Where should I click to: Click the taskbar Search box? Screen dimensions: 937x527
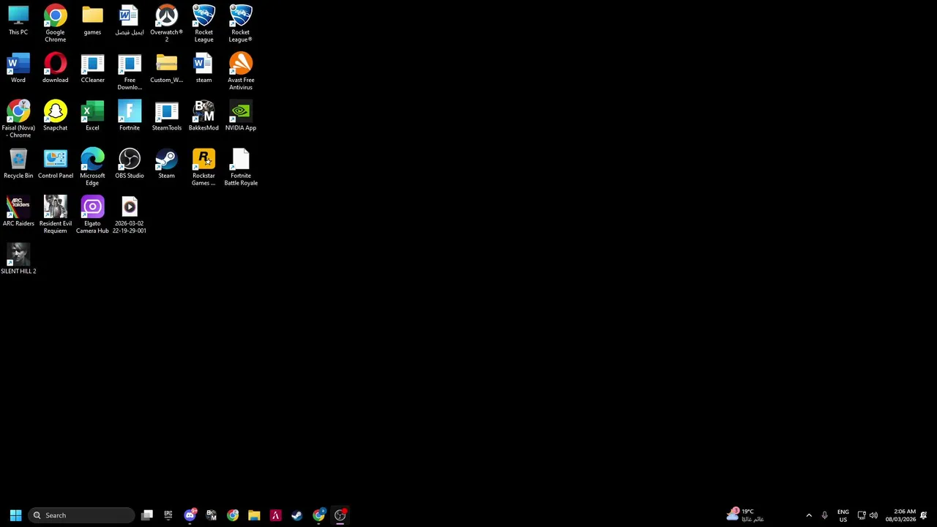[x=81, y=515]
